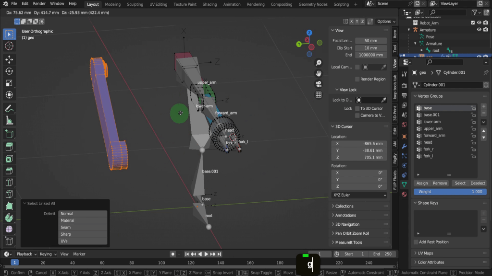This screenshot has width=492, height=276.
Task: Switch to the Sculpting workspace tab
Action: coord(135,4)
